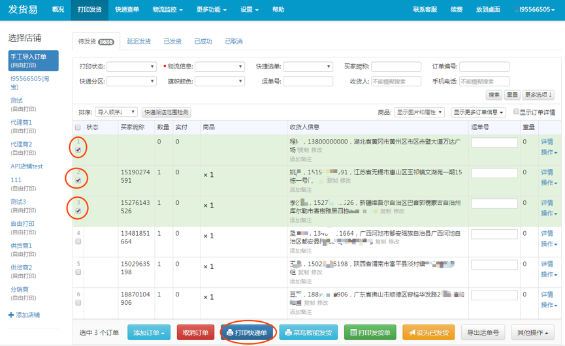Uncheck the checkbox for order row 3
This screenshot has width=565, height=346.
[x=78, y=211]
